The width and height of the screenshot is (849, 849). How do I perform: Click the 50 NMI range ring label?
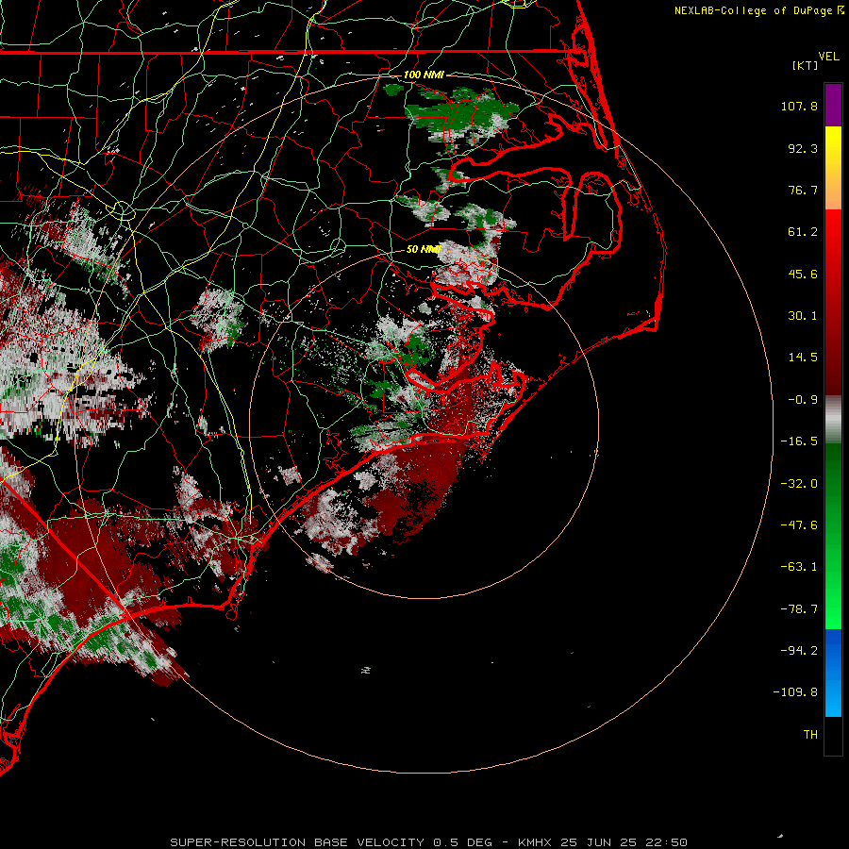(x=424, y=249)
